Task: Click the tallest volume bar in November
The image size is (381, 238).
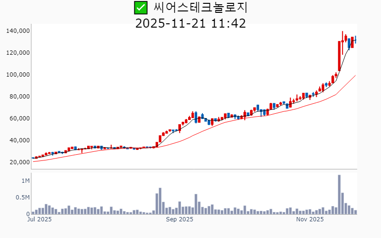Action: [339, 195]
